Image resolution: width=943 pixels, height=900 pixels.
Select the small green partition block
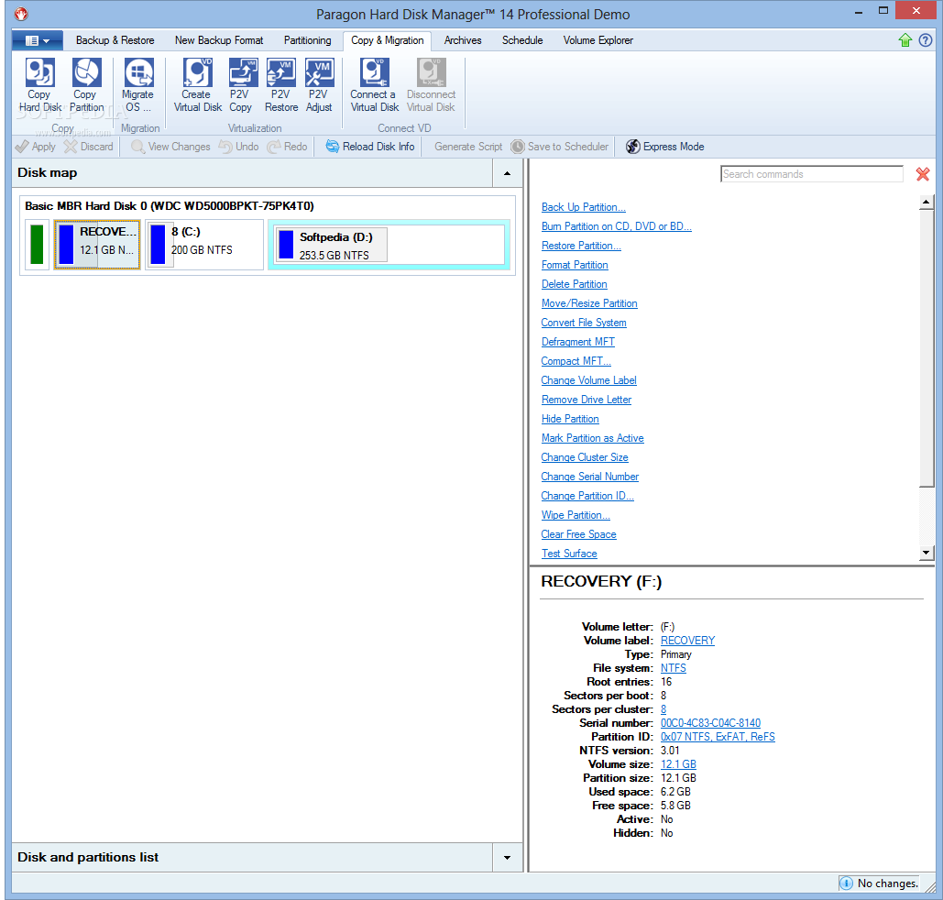[37, 245]
